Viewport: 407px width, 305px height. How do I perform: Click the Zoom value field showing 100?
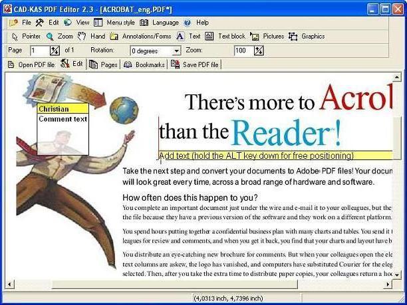click(x=243, y=51)
